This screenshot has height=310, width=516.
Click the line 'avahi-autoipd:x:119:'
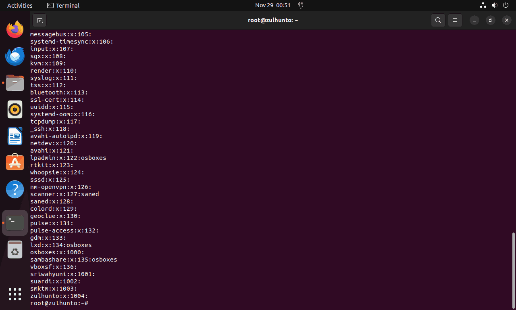67,136
